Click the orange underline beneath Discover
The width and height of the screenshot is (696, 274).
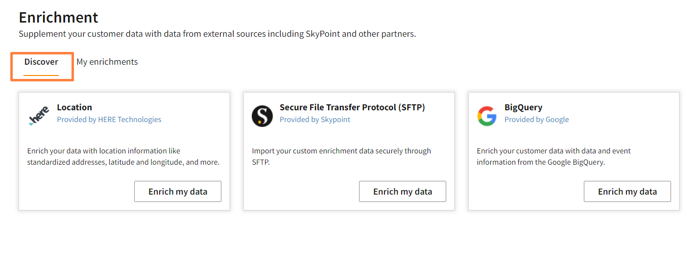tap(41, 75)
